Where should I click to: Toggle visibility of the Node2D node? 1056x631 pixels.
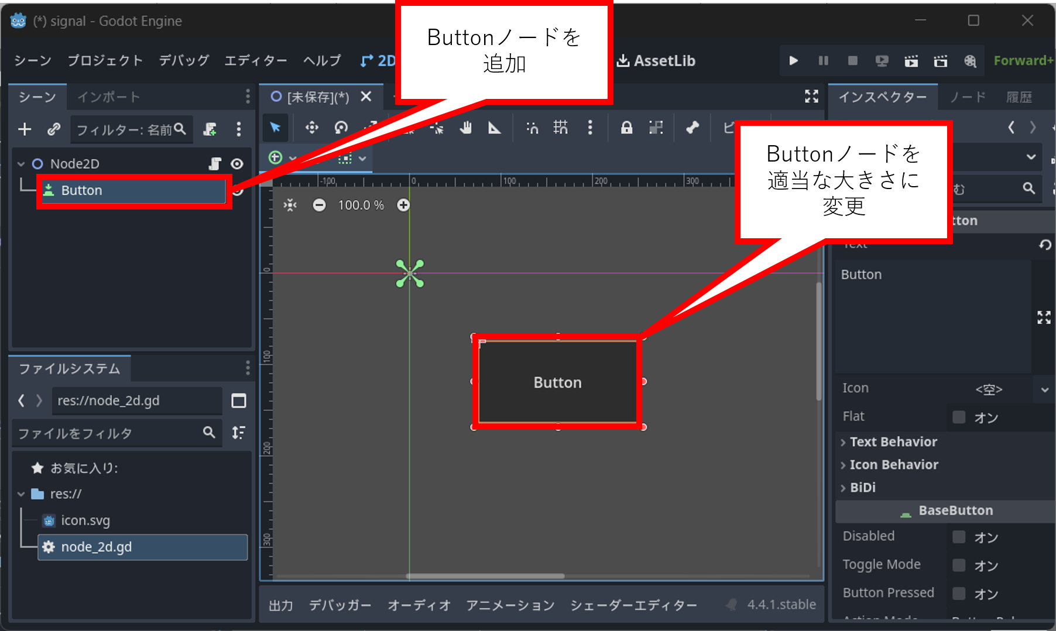(237, 163)
